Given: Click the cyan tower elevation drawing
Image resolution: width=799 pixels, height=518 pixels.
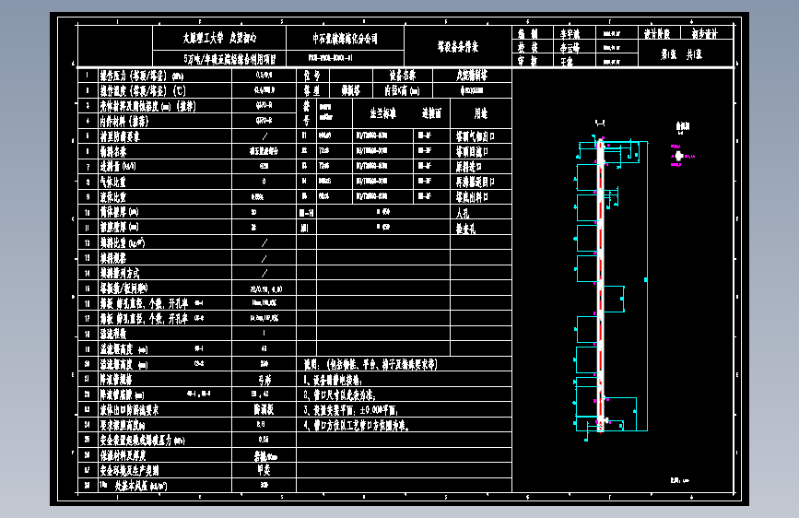Looking at the screenshot, I should click(610, 286).
